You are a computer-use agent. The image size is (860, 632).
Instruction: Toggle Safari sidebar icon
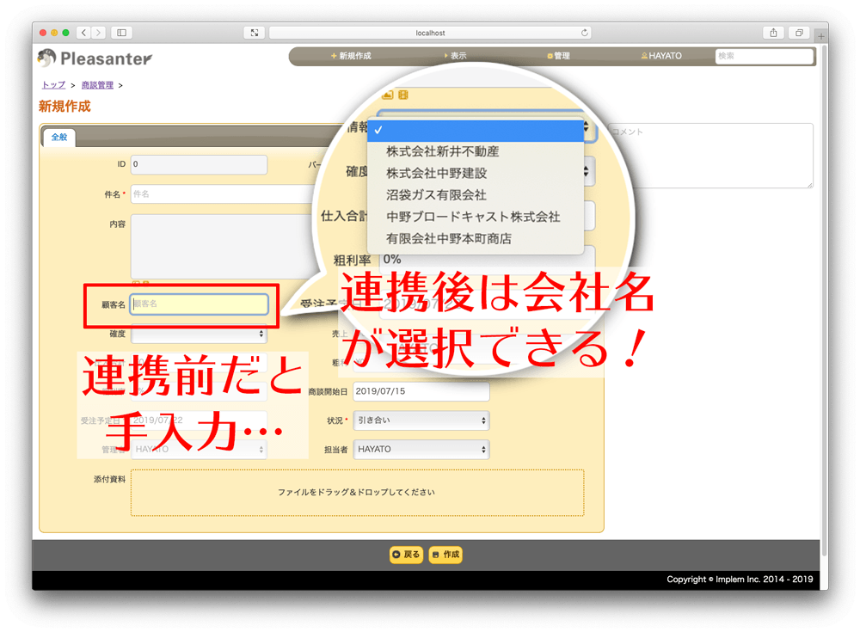pos(122,33)
